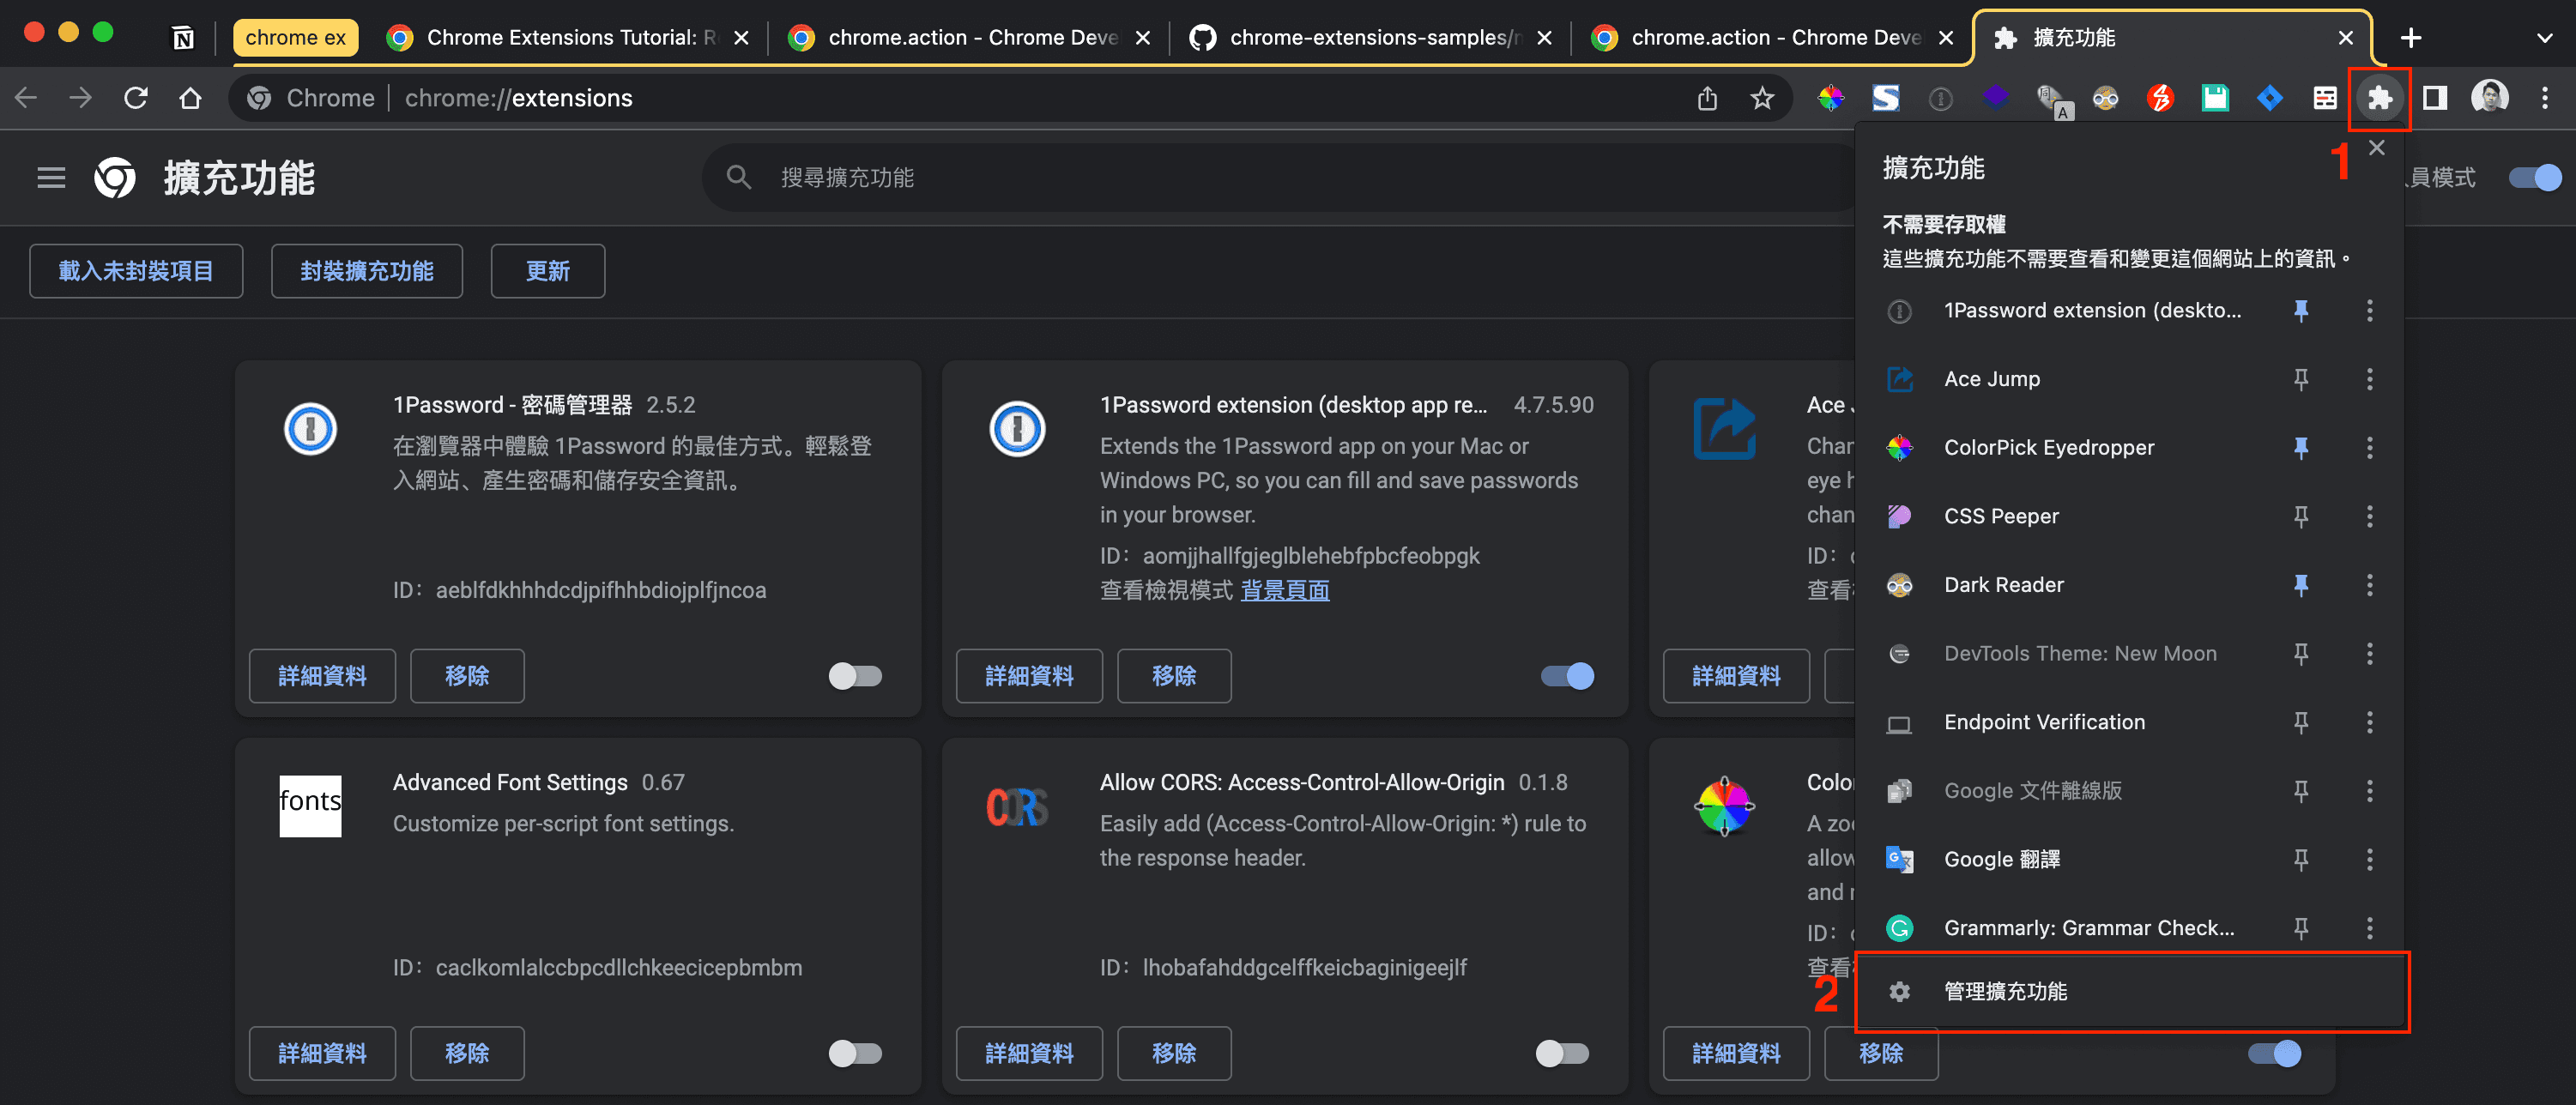The image size is (2576, 1105).
Task: Unpin the Dark Reader extension
Action: point(2300,585)
